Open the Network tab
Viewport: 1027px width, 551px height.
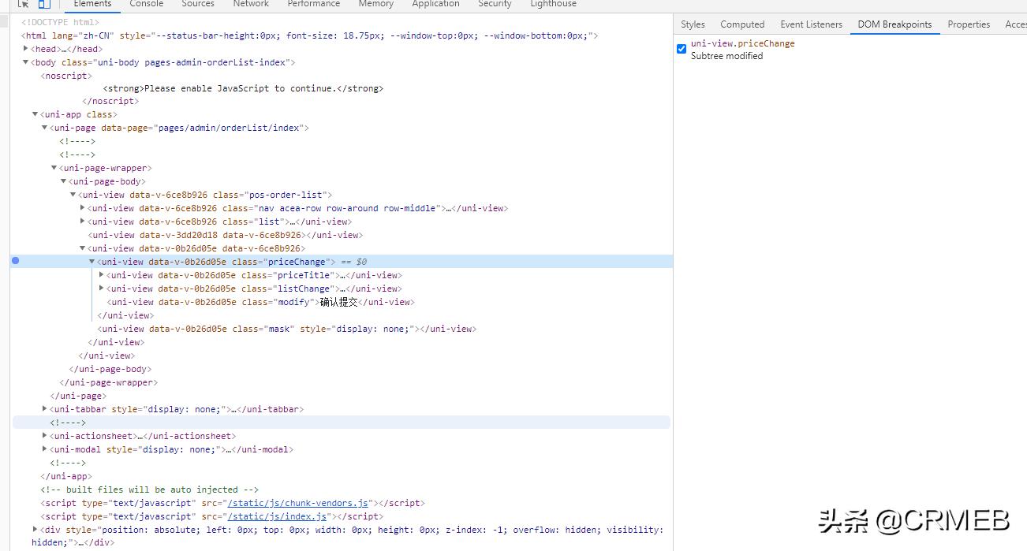click(x=251, y=4)
